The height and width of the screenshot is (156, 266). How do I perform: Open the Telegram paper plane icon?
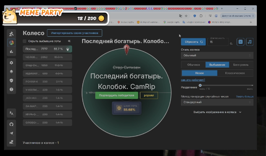click(11, 133)
